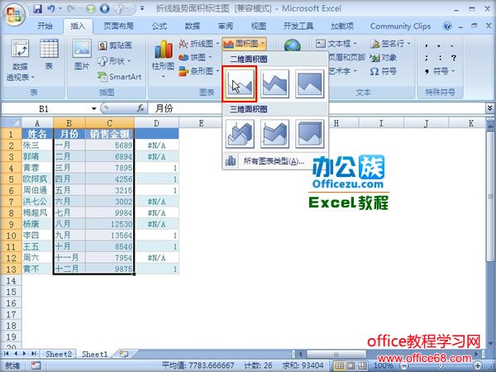Choose the 3-D Stacked Area chart
This screenshot has height=372, width=496.
(x=274, y=133)
